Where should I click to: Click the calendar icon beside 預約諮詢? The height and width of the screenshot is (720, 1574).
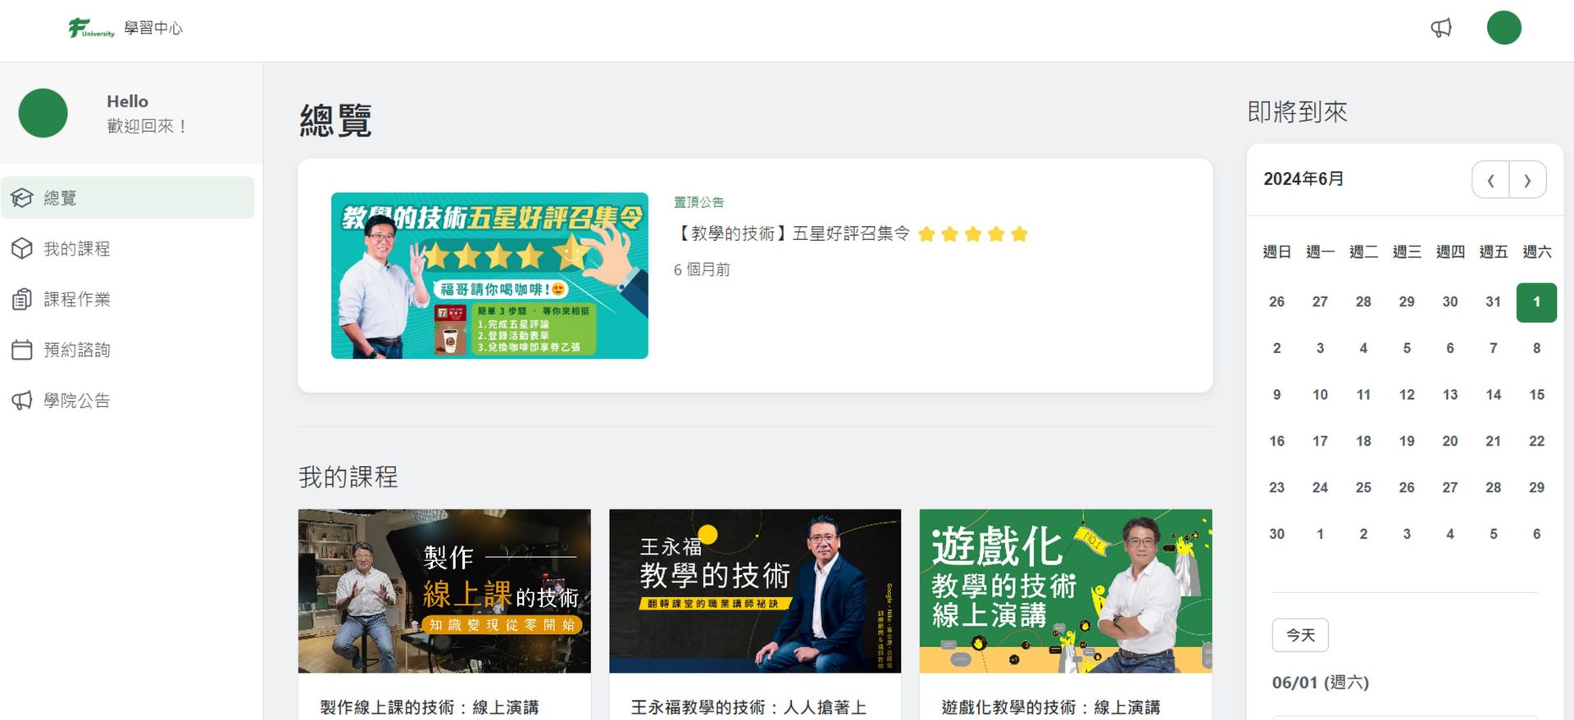22,351
